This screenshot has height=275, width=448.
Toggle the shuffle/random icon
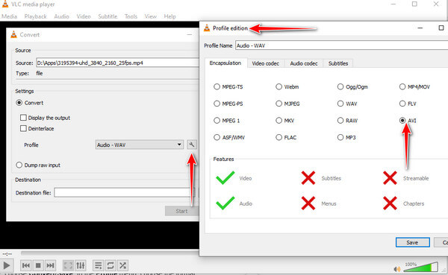tap(122, 265)
